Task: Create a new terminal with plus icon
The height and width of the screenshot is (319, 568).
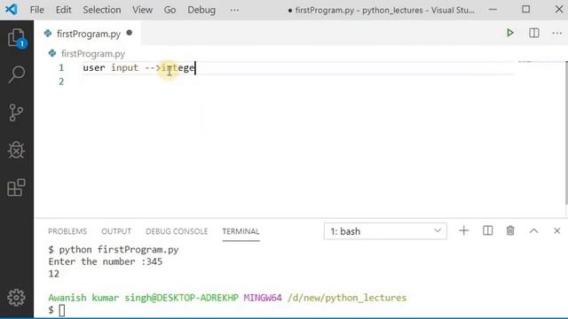Action: (x=463, y=230)
